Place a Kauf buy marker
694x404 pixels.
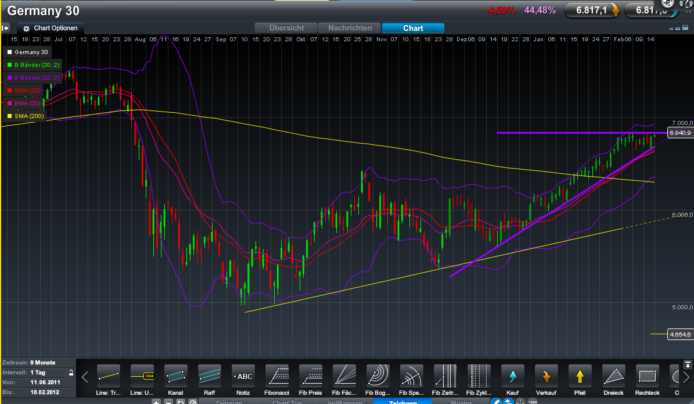point(513,376)
